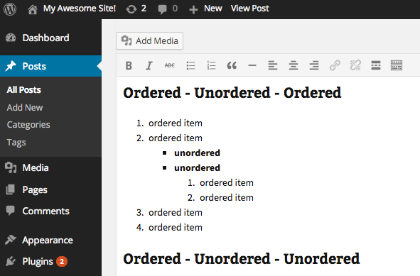Open Tags under Posts
Screen dimensions: 420x276
[16, 143]
